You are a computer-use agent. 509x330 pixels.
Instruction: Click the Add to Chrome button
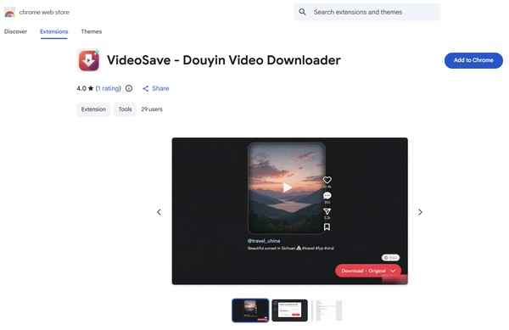pos(473,60)
